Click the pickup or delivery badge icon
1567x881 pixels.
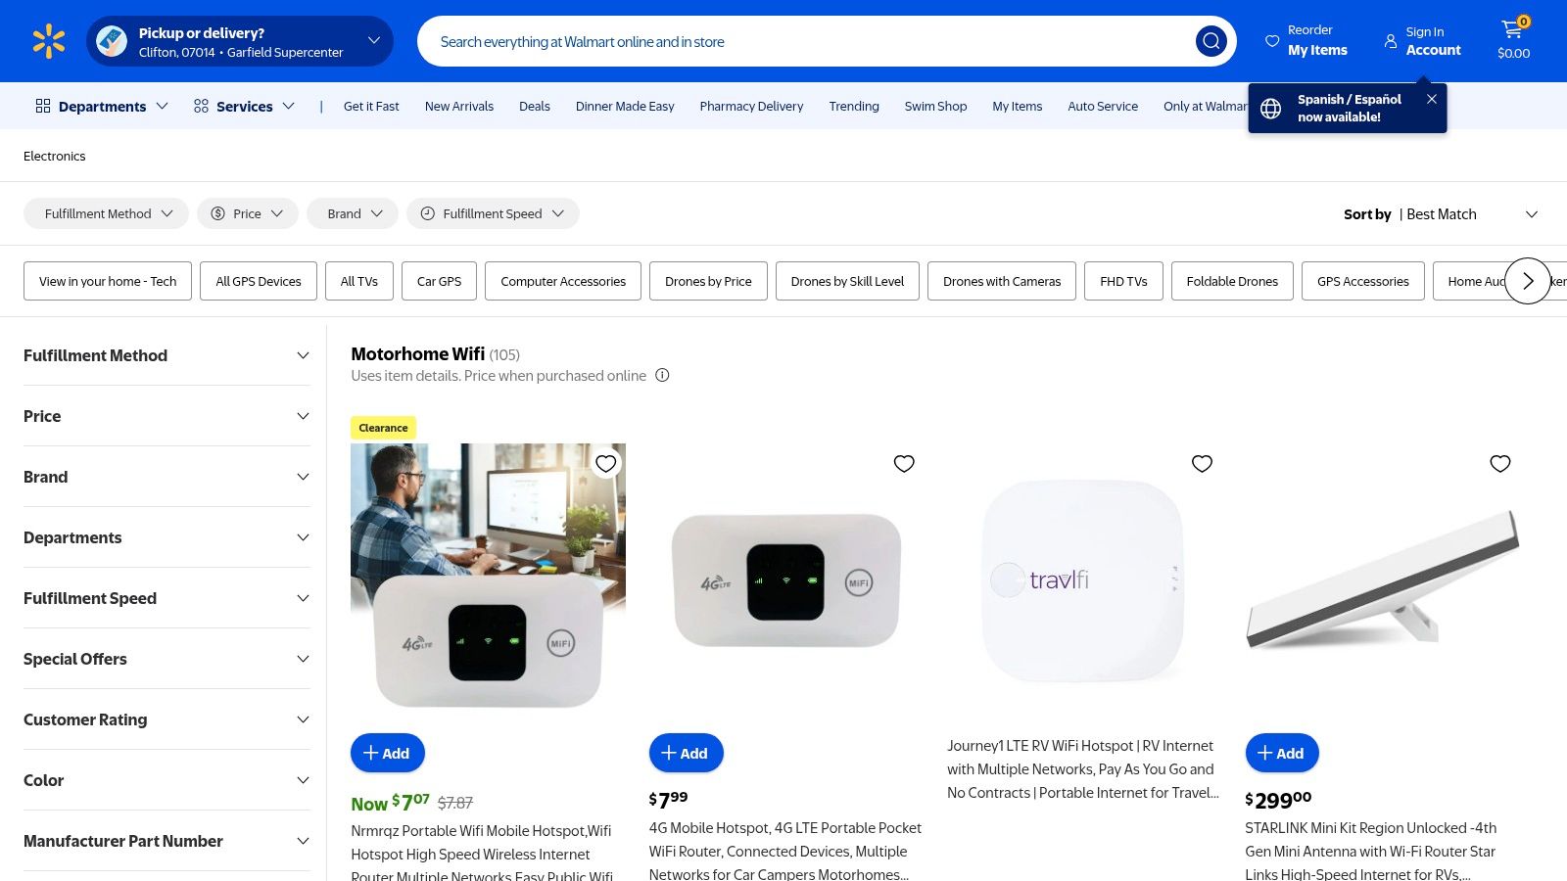[x=112, y=41]
